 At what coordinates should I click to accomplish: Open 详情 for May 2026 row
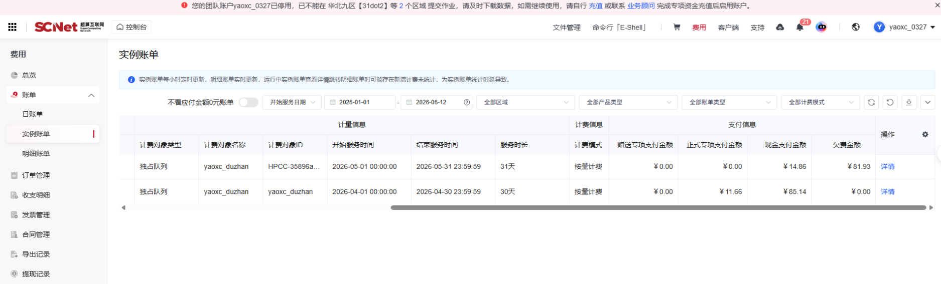[x=888, y=167]
